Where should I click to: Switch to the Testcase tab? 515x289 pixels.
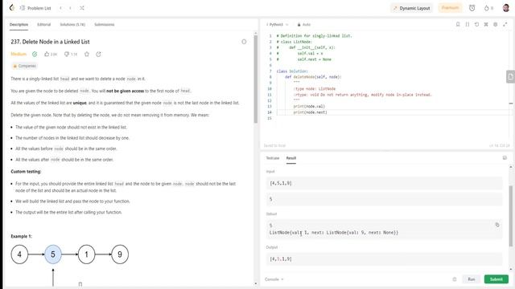[273, 158]
